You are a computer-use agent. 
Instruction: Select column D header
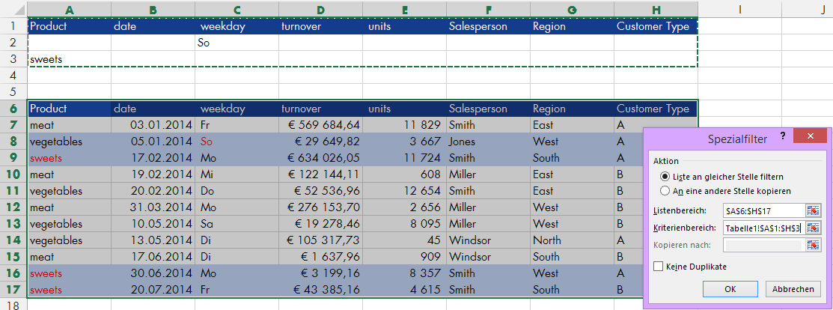(x=320, y=9)
